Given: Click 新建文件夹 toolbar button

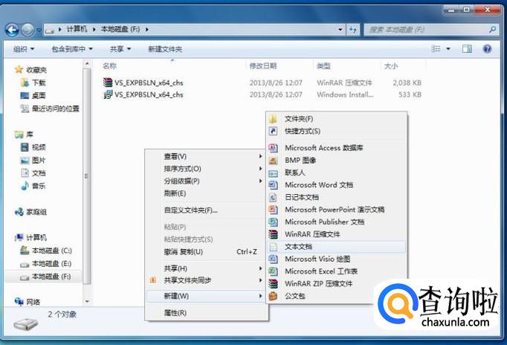Looking at the screenshot, I should pyautogui.click(x=165, y=49).
